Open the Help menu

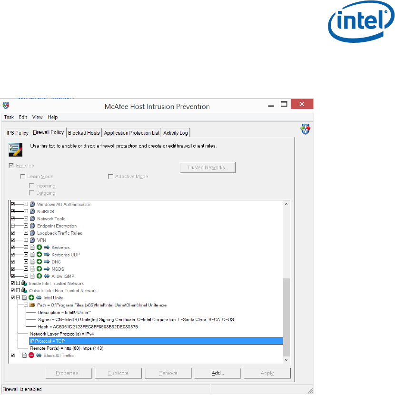pos(53,117)
